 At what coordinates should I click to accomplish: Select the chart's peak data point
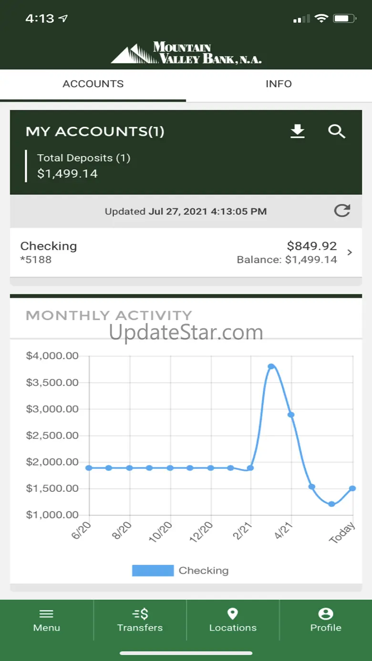(271, 366)
